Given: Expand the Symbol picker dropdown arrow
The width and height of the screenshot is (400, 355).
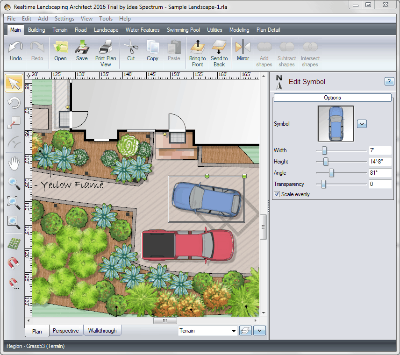Looking at the screenshot, I should pos(362,124).
